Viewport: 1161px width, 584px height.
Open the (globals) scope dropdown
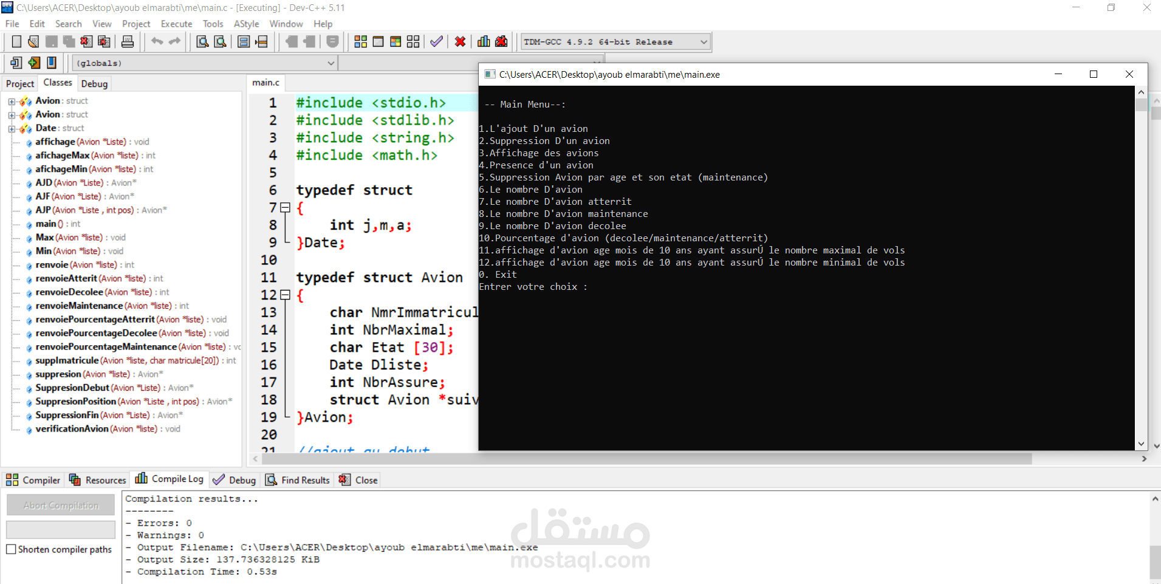point(331,63)
